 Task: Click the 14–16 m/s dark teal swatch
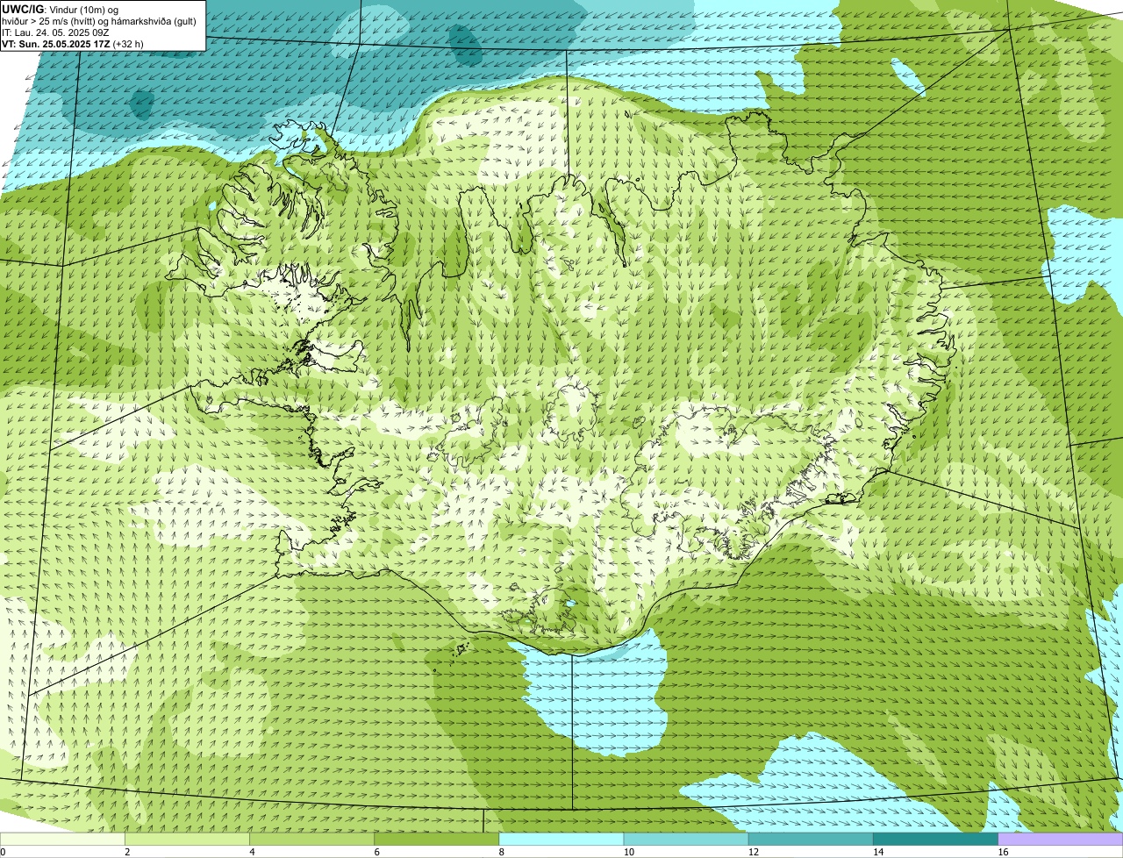click(935, 839)
